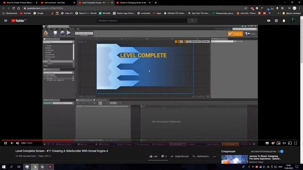
Task: Focus the YouTube search field
Action: click(142, 21)
